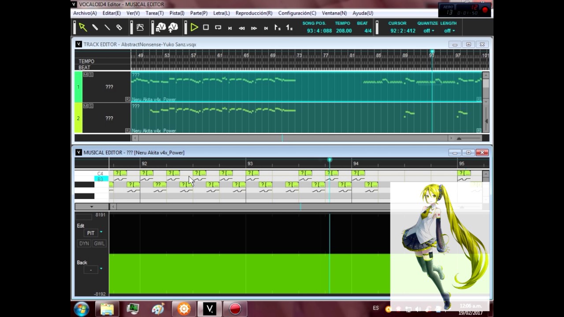564x317 pixels.
Task: Open the Tarea(T) menu
Action: tap(155, 13)
